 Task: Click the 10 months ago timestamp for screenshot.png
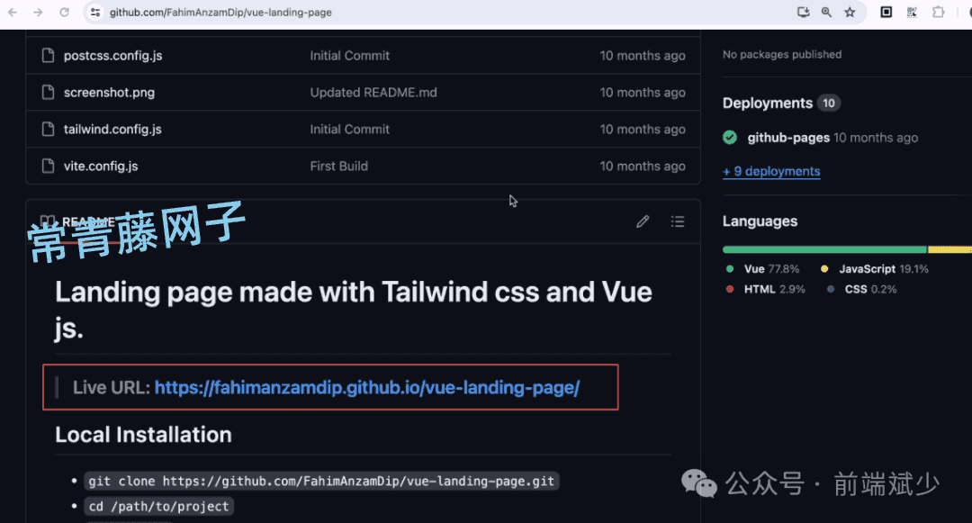tap(643, 93)
